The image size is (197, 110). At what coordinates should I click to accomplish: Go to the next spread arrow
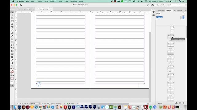(x=42, y=104)
